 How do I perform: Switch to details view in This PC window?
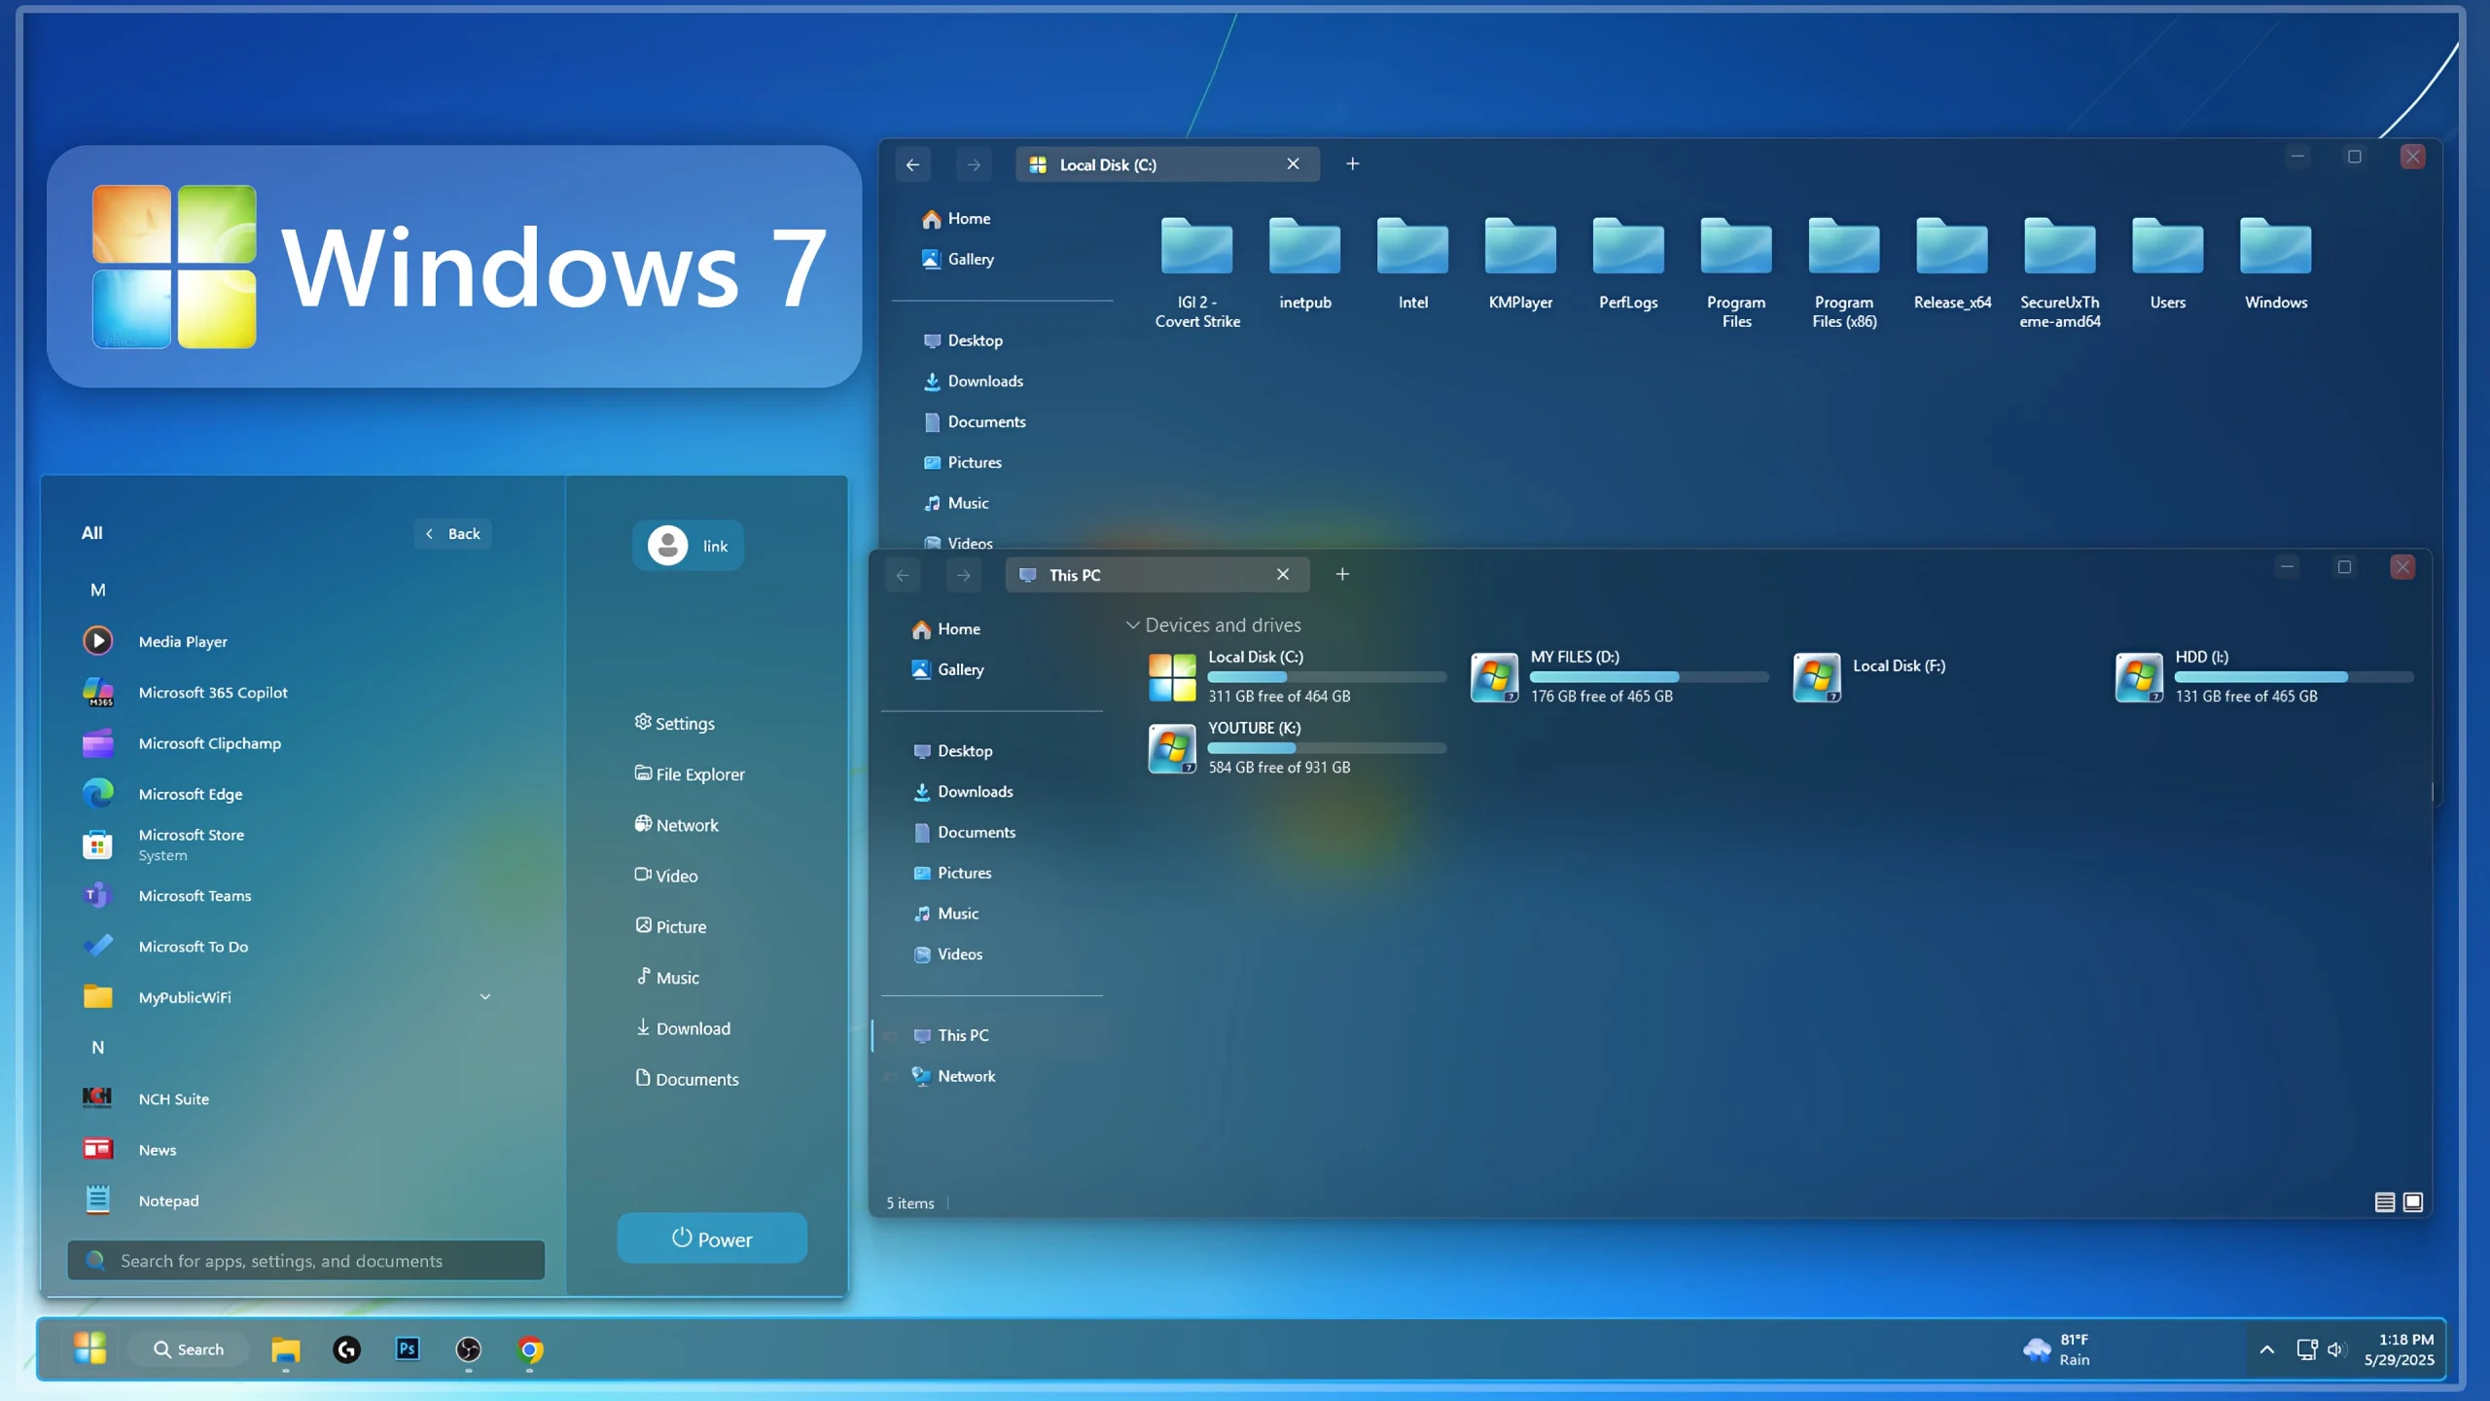click(2384, 1203)
